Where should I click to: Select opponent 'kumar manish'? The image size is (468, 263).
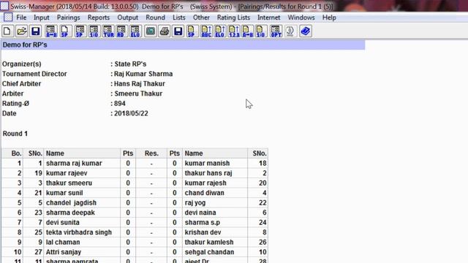click(207, 163)
